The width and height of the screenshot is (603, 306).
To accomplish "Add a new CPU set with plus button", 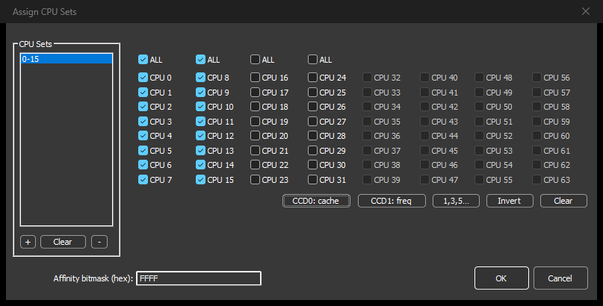I will pyautogui.click(x=28, y=242).
